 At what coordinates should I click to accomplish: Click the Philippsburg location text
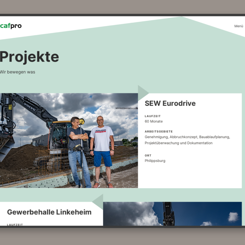[155, 161]
